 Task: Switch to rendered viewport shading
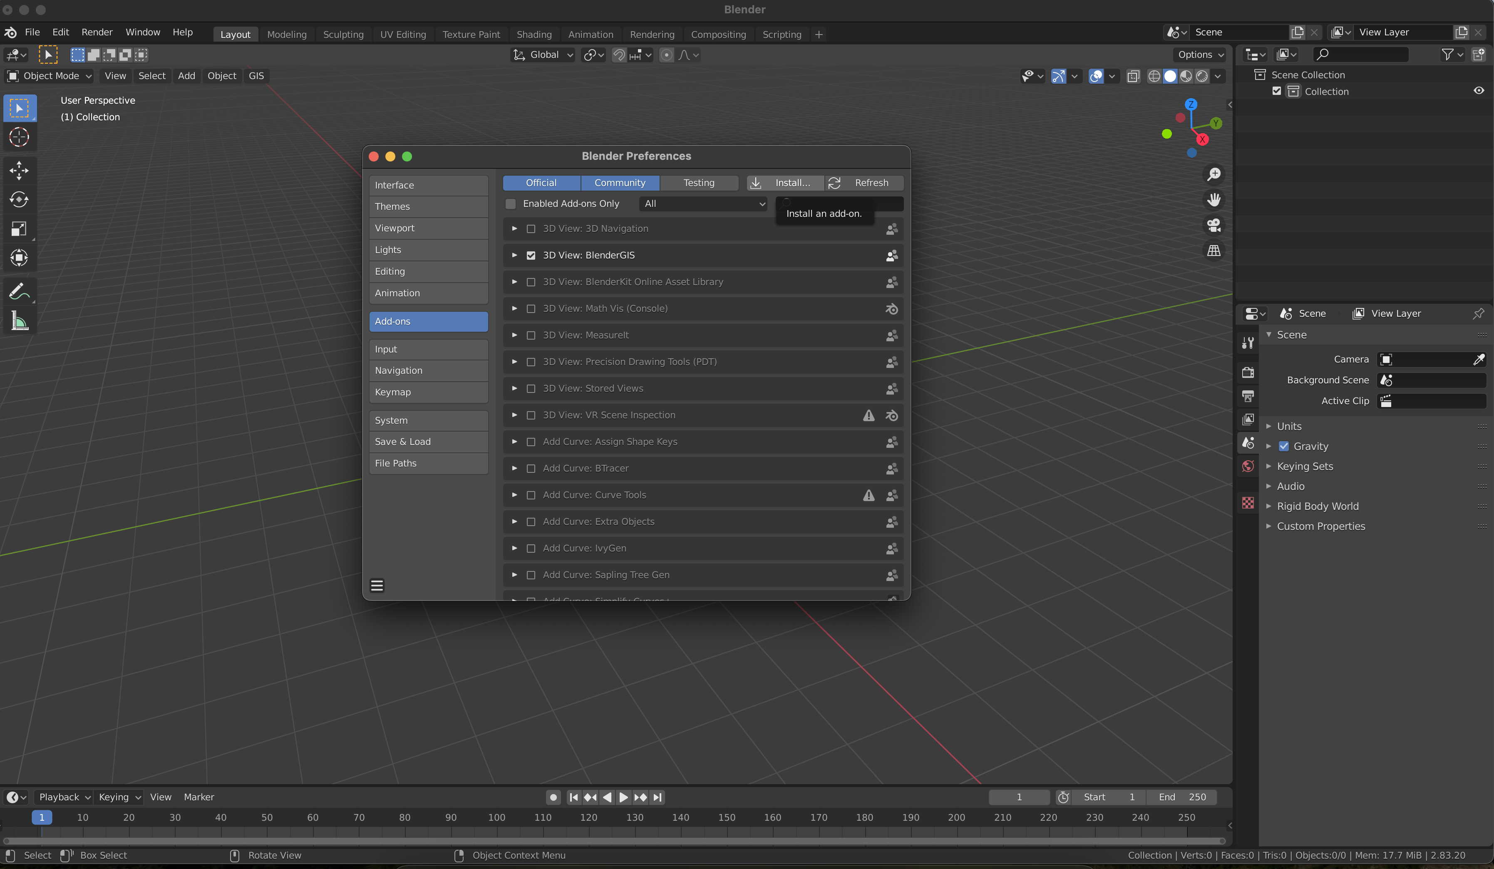pyautogui.click(x=1202, y=76)
